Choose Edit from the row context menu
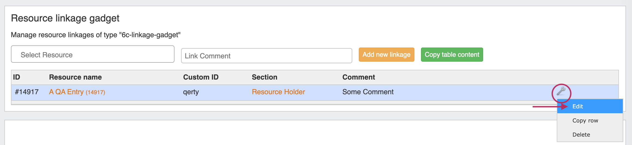Screen dimensions: 632x145 [x=577, y=106]
